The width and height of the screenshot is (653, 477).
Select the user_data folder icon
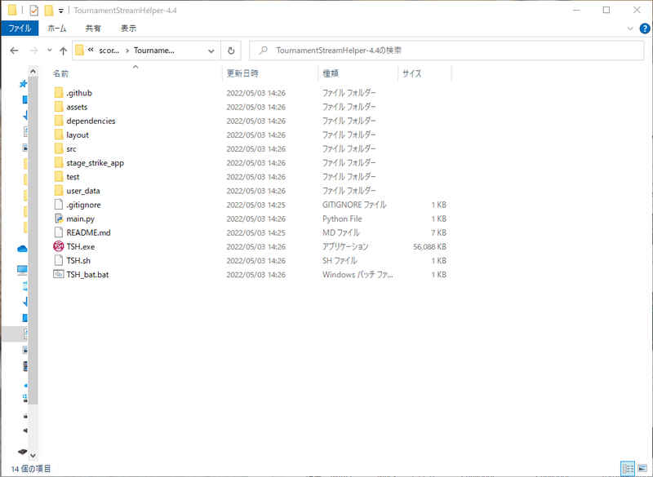coord(59,191)
